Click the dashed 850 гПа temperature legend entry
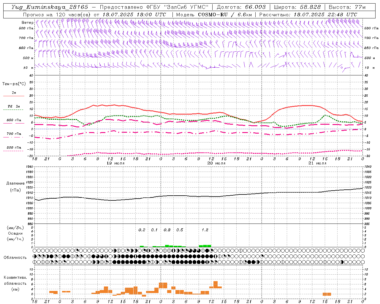This screenshot has height=304, width=380. [x=14, y=120]
